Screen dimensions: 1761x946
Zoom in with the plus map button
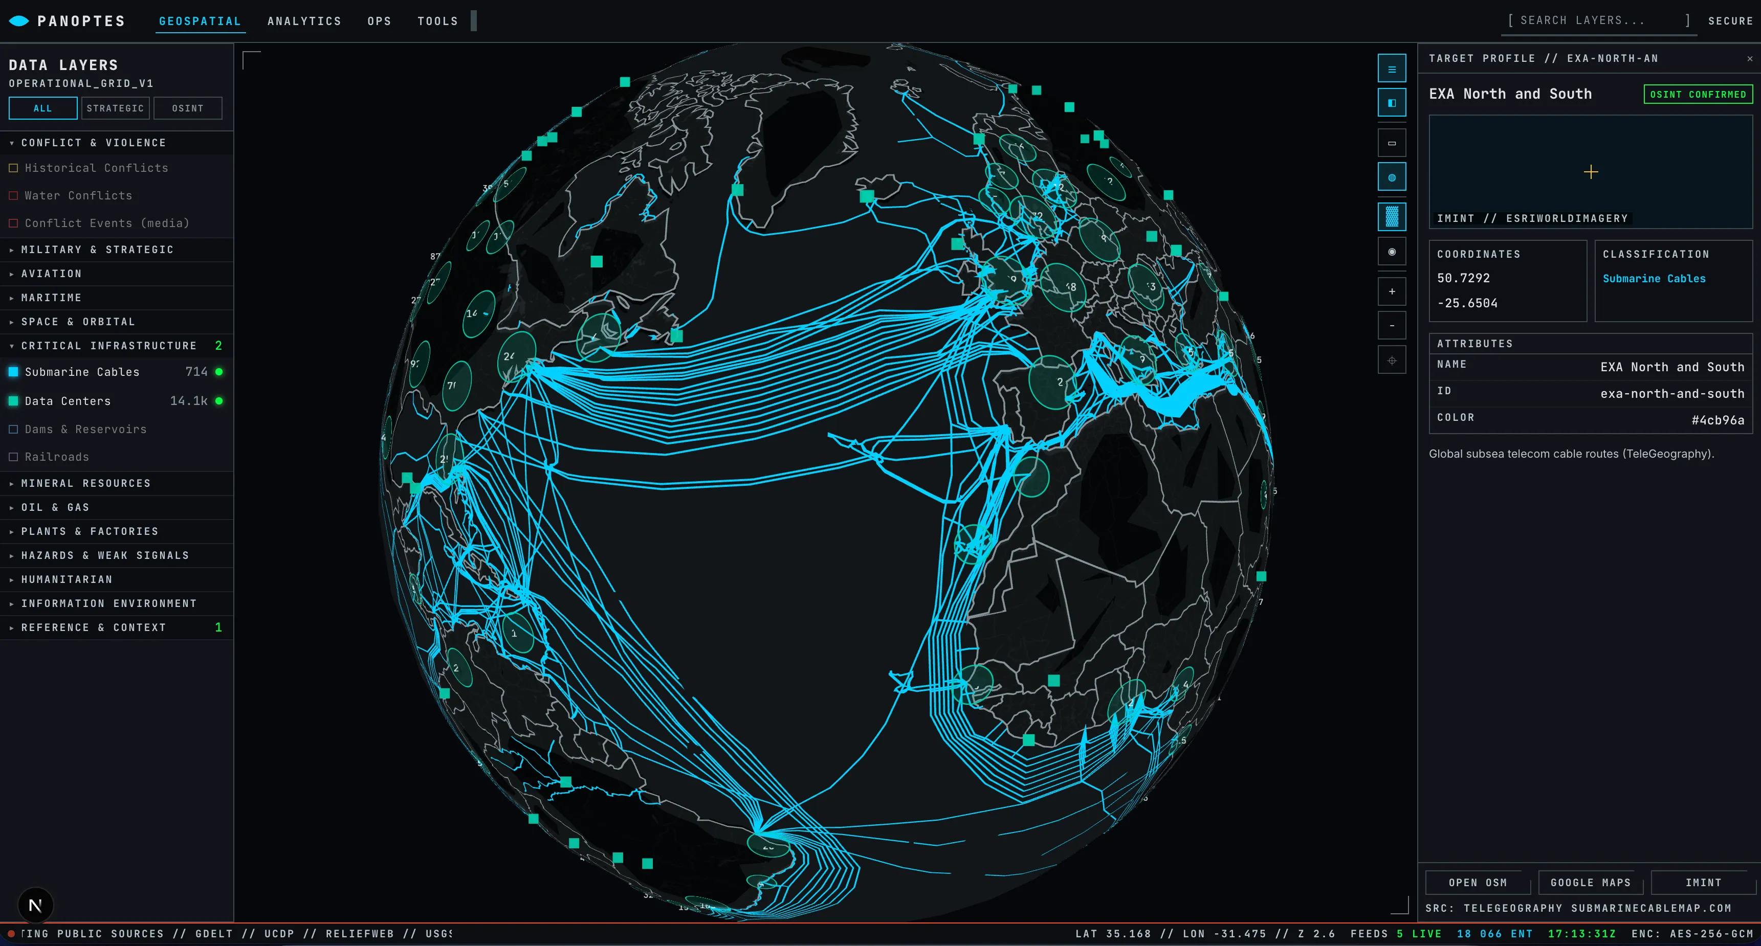pos(1391,291)
